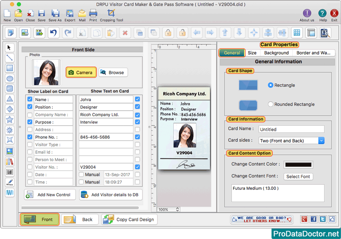This screenshot has height=239, width=341.
Task: Click the Card Name input field
Action: pyautogui.click(x=291, y=129)
